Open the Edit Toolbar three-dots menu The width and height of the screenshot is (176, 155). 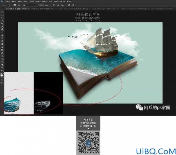point(2,70)
